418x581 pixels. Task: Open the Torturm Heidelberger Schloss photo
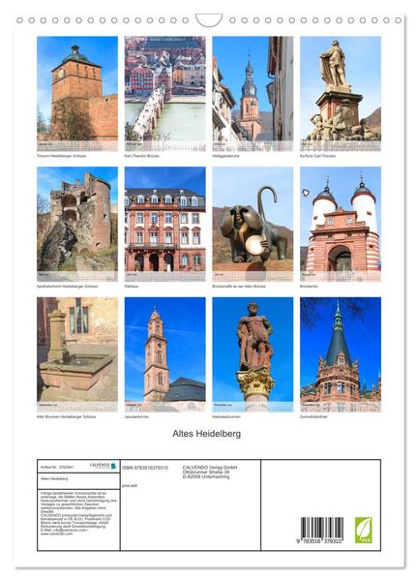(x=77, y=94)
